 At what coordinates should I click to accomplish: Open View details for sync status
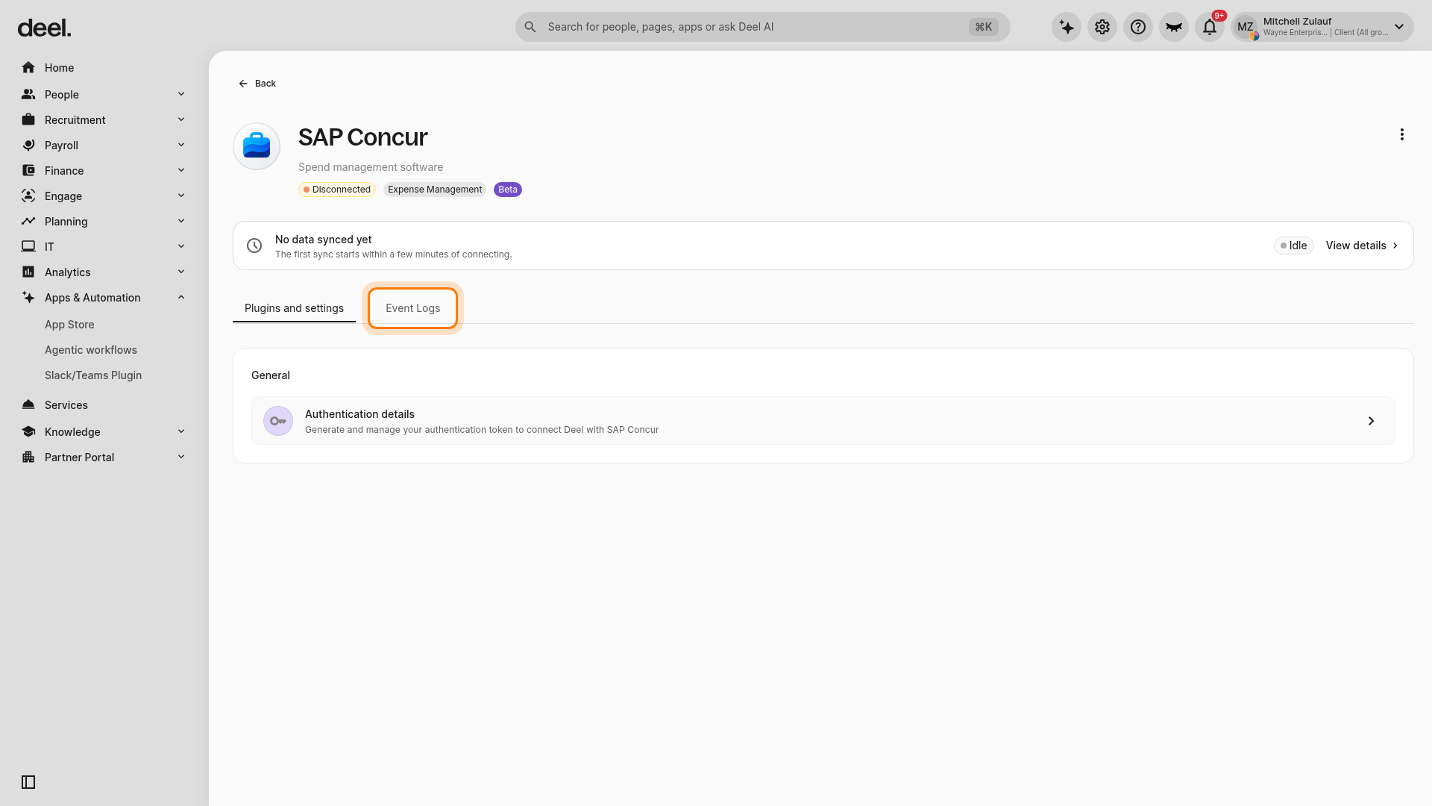pyautogui.click(x=1362, y=246)
